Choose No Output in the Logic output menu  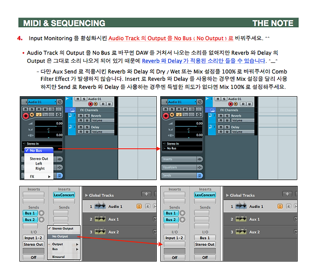pyautogui.click(x=64, y=236)
